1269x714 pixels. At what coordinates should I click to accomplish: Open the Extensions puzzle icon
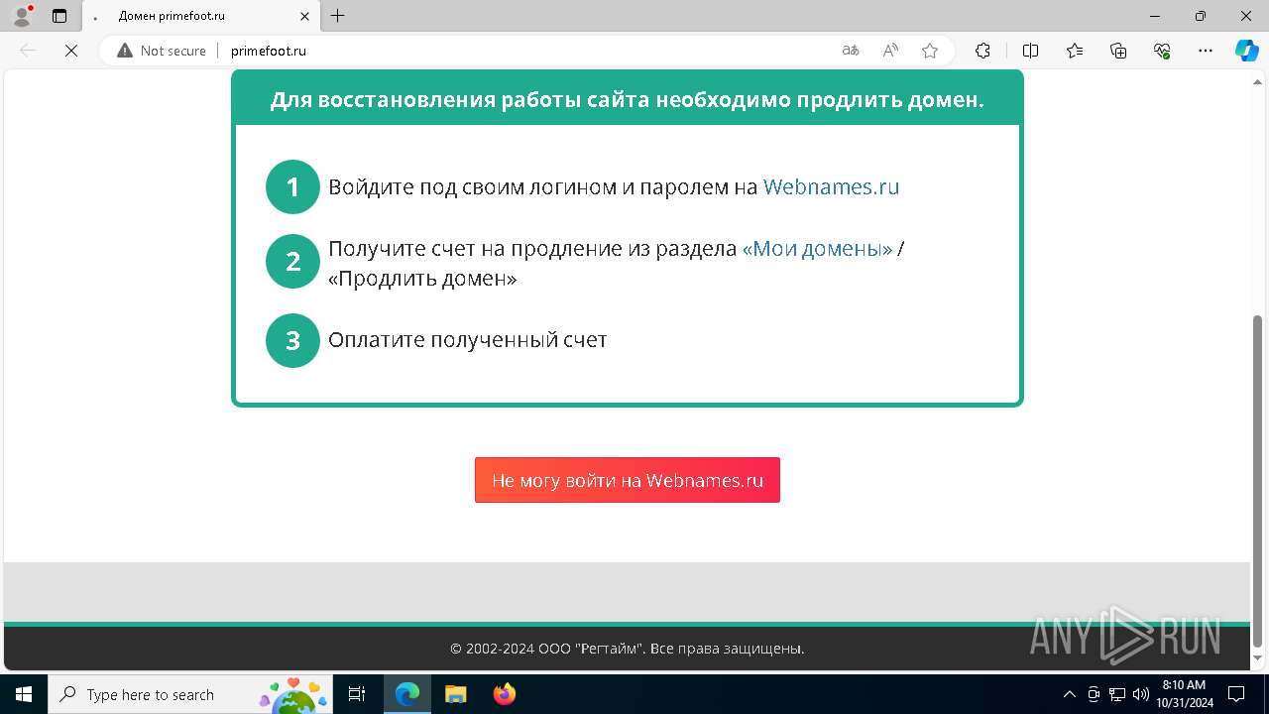point(982,51)
